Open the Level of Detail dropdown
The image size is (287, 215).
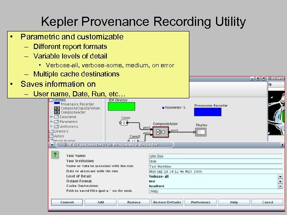tap(280, 176)
